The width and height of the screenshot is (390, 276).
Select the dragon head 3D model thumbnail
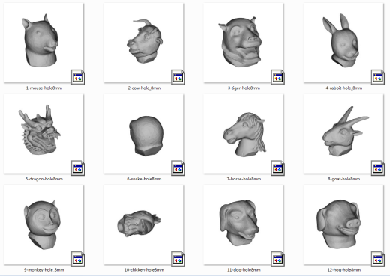coord(43,134)
